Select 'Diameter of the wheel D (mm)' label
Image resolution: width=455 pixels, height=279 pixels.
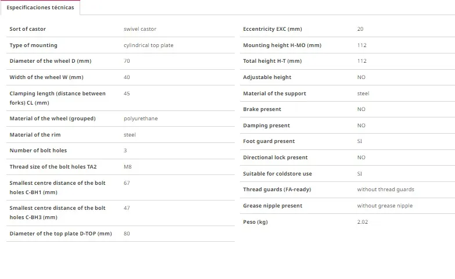(x=51, y=61)
